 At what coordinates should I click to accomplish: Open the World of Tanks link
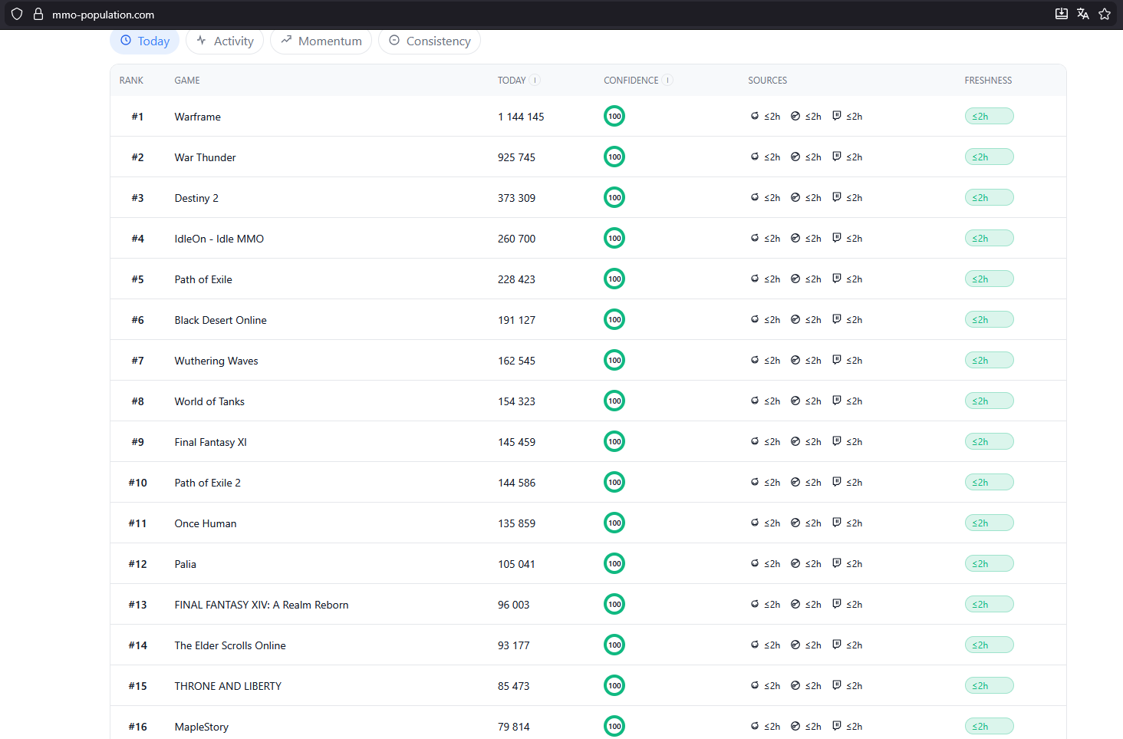(x=209, y=401)
